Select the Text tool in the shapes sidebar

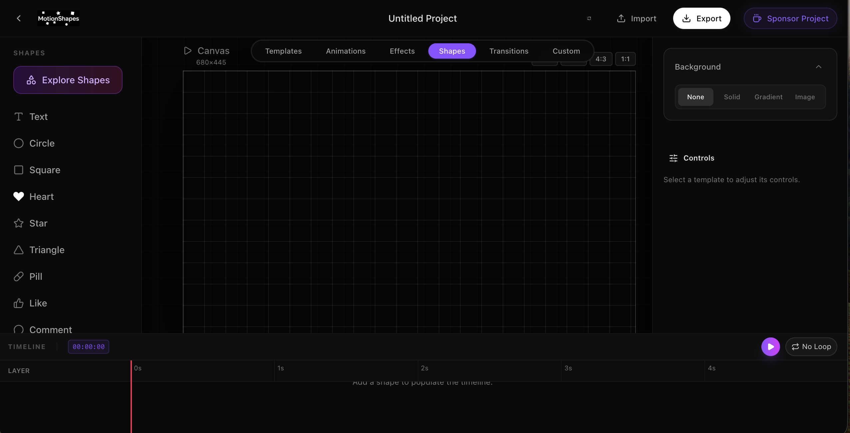(x=38, y=117)
